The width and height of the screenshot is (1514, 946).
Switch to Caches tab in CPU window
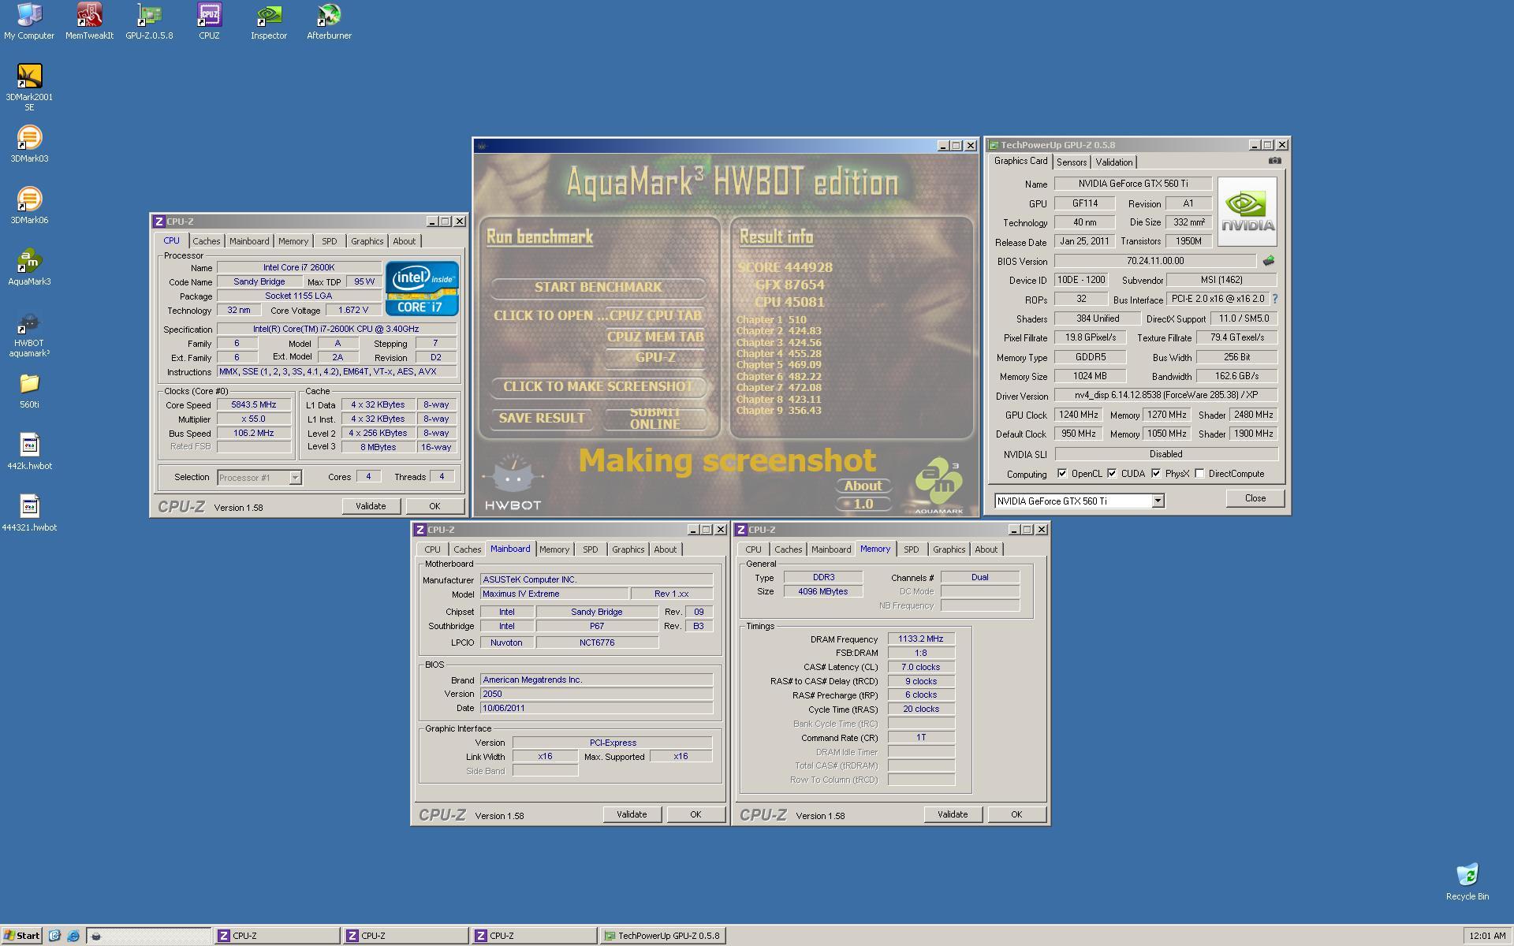click(x=207, y=241)
